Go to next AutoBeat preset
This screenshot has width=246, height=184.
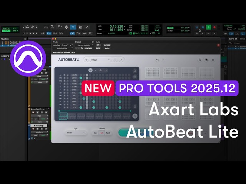tap(121, 60)
